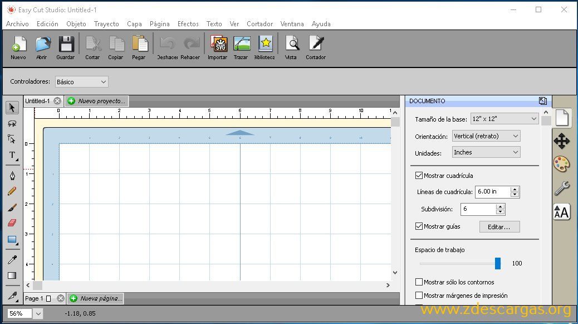Click the Subdivisión input field
578x324 pixels.
478,209
